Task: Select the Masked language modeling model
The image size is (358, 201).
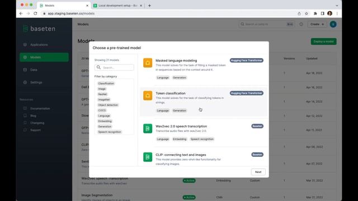Action: coord(203,69)
